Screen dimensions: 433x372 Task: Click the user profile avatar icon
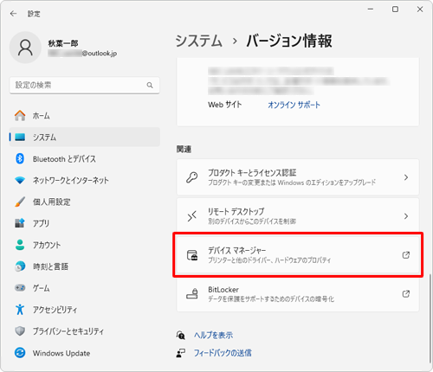pos(25,48)
